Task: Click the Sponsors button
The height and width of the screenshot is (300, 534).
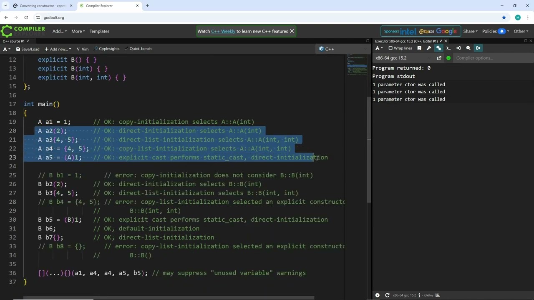Action: pos(391,31)
